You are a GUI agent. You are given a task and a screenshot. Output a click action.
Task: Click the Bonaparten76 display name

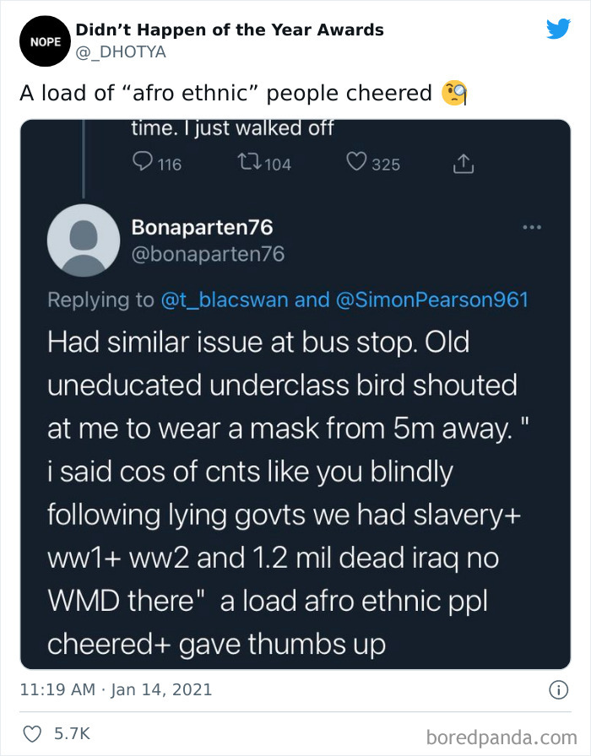(x=202, y=227)
